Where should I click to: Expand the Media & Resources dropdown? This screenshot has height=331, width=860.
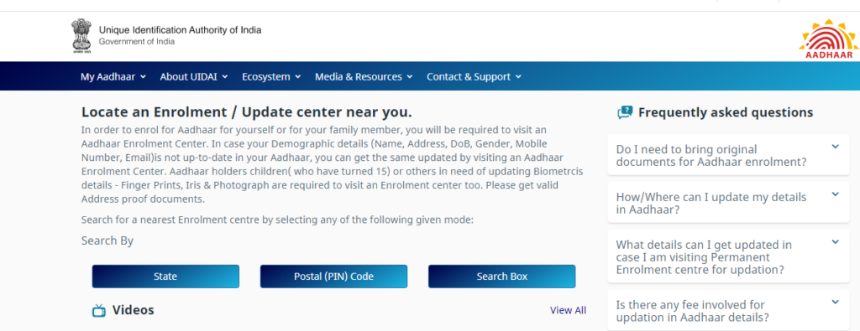pyautogui.click(x=364, y=76)
